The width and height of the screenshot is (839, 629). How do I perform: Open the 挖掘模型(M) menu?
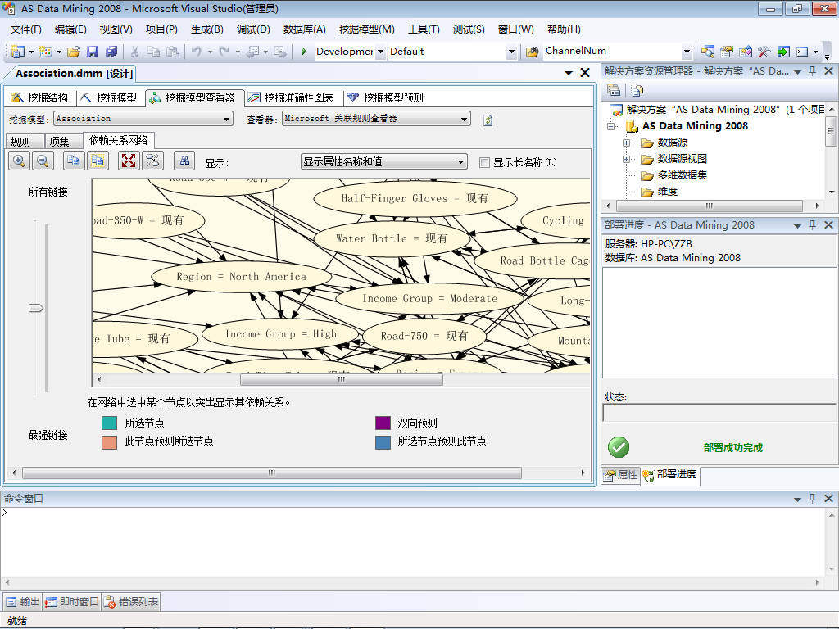366,29
